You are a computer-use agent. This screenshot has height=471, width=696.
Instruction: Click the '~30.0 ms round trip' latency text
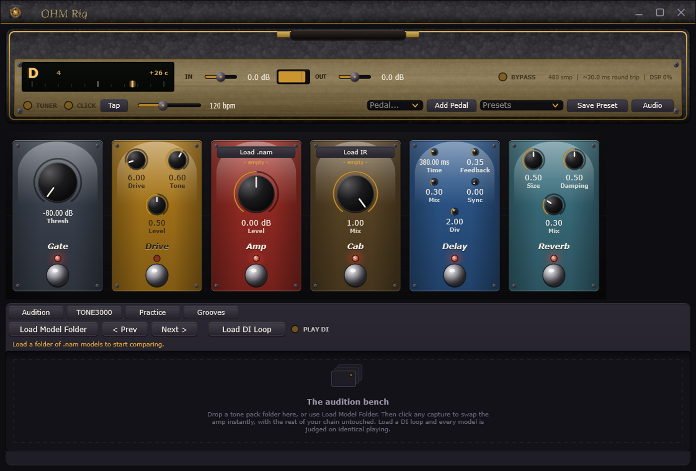611,78
